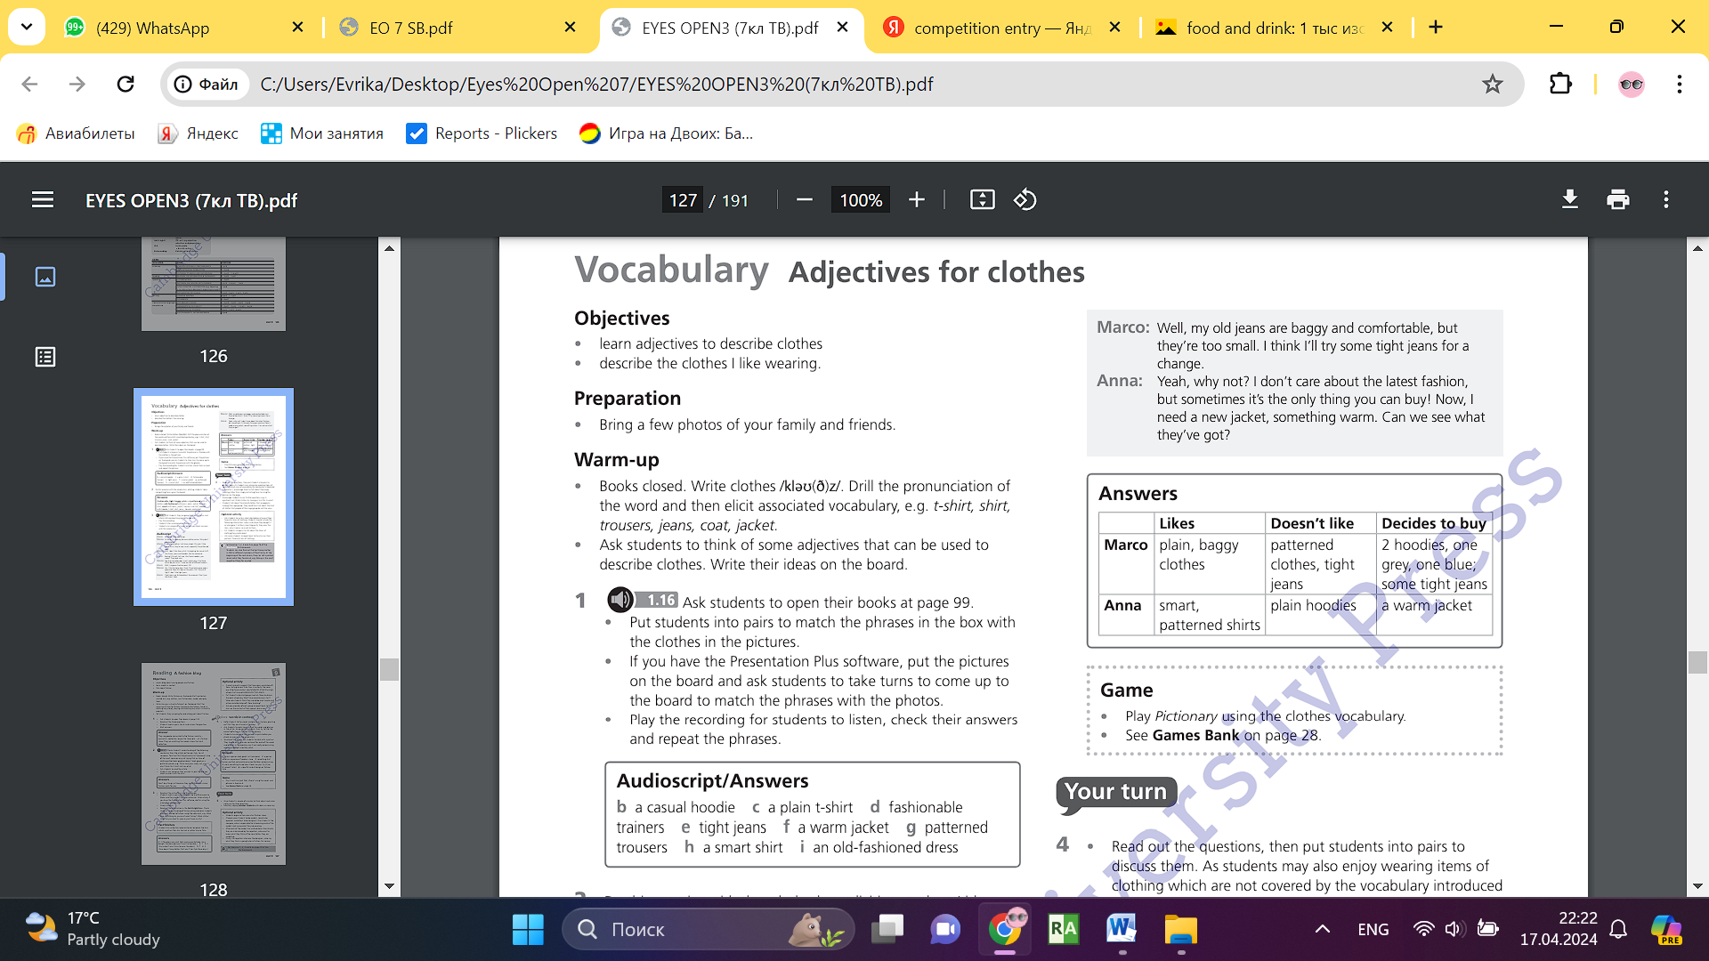Open Microsoft Word from the taskbar
The width and height of the screenshot is (1709, 961).
coord(1122,929)
